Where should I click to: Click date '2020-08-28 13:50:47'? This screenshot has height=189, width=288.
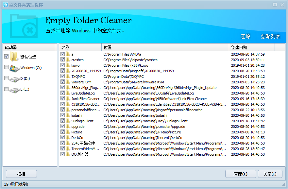point(248,149)
